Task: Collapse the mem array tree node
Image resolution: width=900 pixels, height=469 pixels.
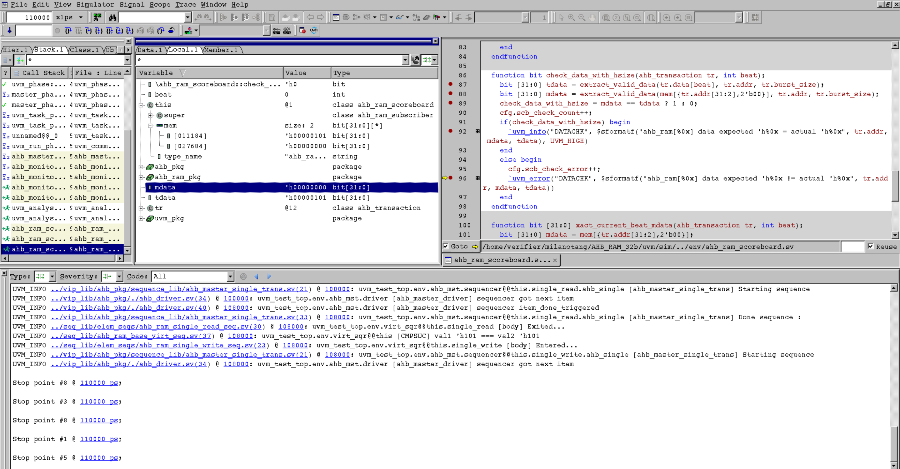Action: click(x=151, y=125)
